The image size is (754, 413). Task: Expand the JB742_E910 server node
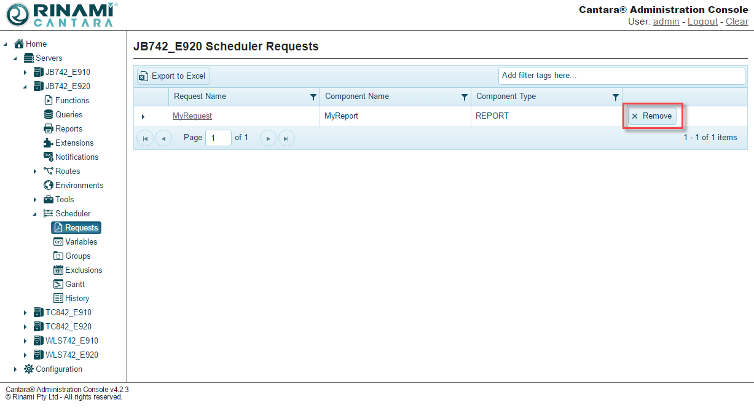(25, 73)
